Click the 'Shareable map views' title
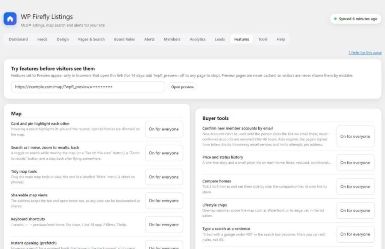The width and height of the screenshot is (385, 249). tap(29, 195)
